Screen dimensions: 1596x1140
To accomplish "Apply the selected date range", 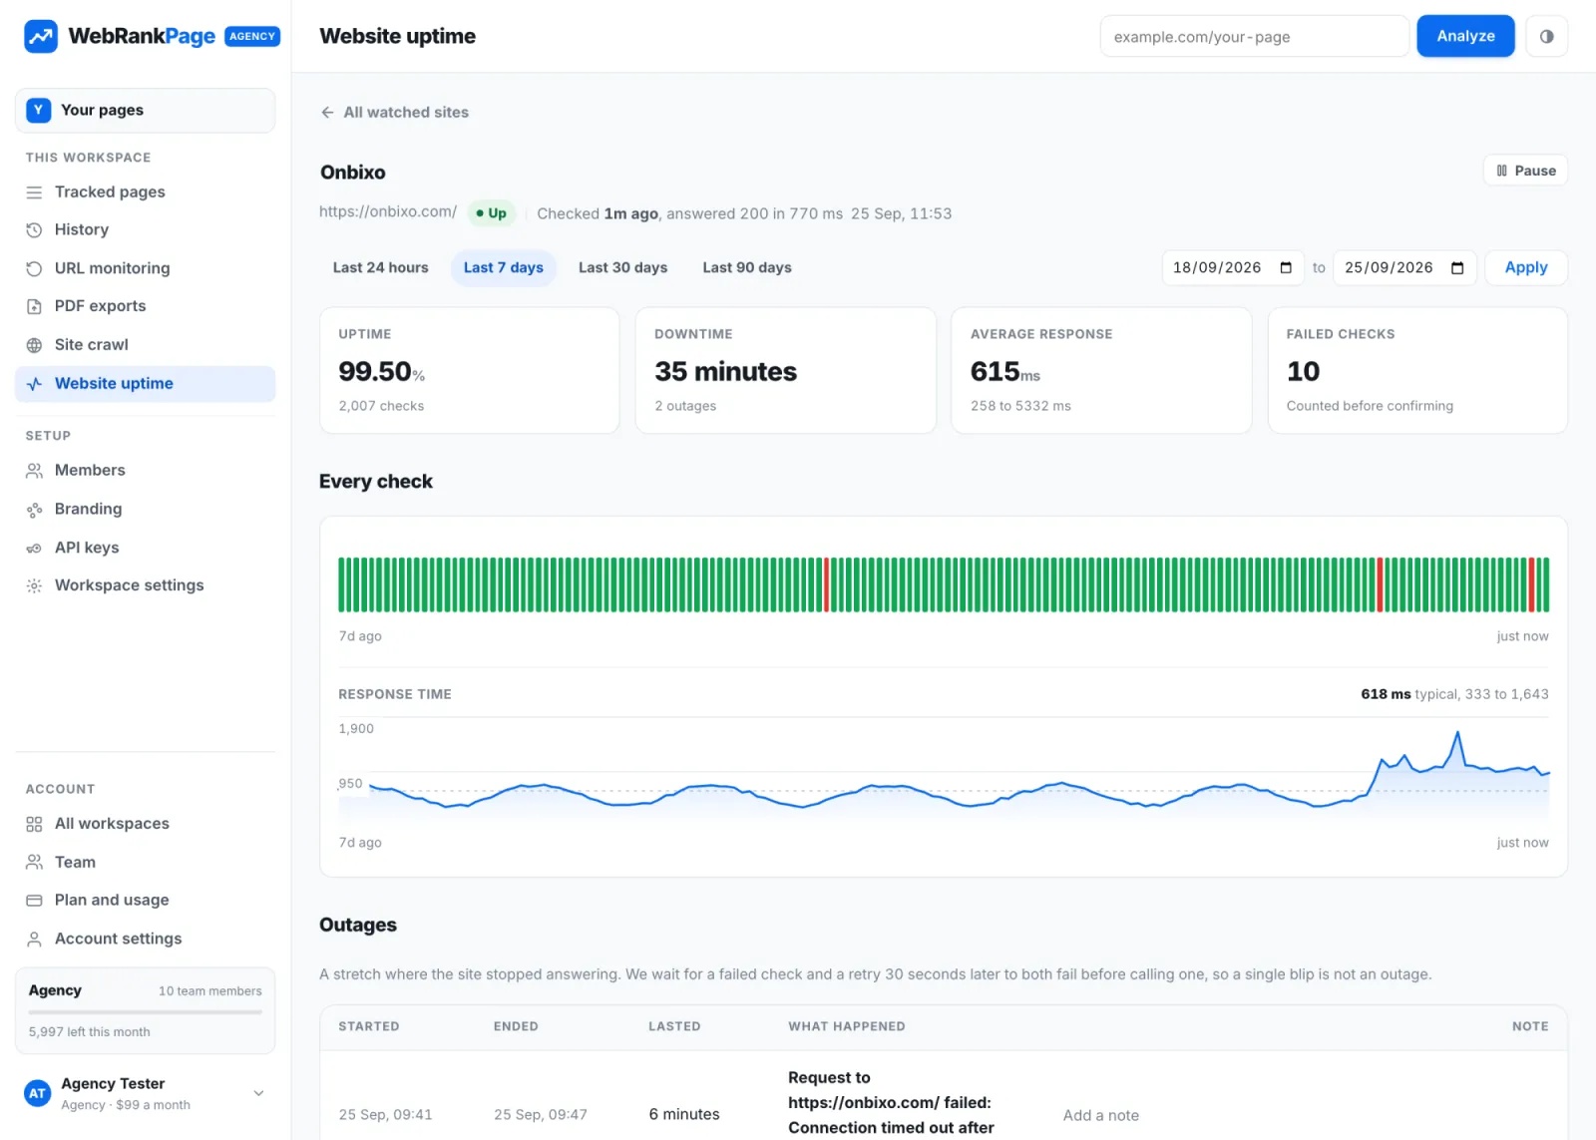I will tap(1526, 267).
